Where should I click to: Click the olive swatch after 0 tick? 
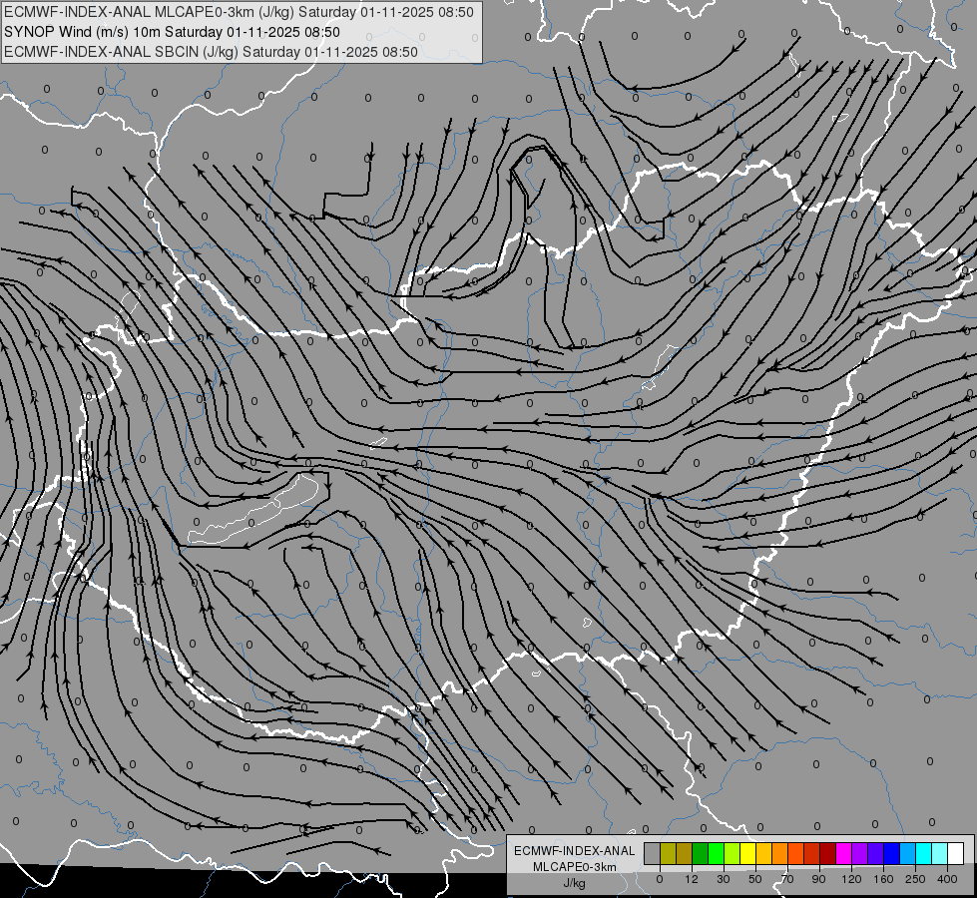(668, 853)
